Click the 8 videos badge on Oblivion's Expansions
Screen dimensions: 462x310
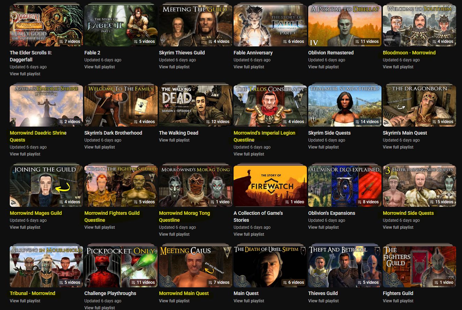(368, 202)
